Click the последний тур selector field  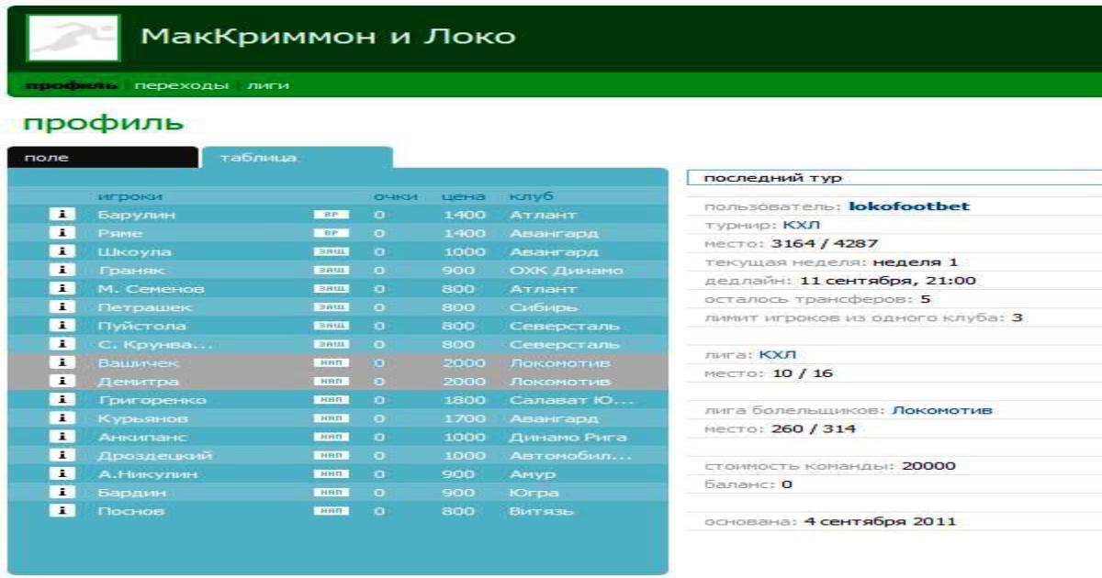pos(893,178)
